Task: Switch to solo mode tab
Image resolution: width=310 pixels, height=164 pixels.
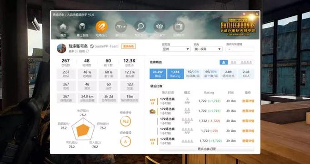Action: point(224,62)
